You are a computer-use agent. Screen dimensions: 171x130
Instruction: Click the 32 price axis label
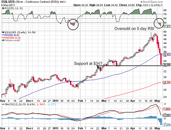(x=165, y=71)
